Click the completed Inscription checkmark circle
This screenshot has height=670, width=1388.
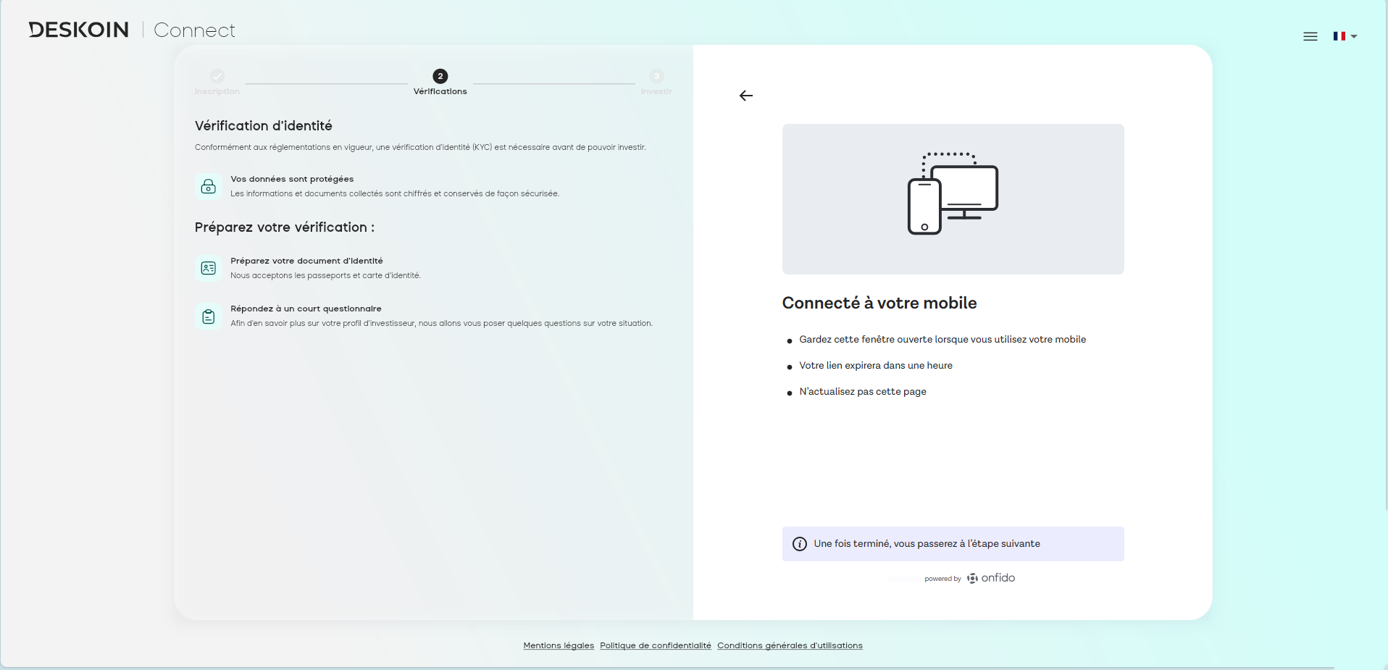click(217, 75)
